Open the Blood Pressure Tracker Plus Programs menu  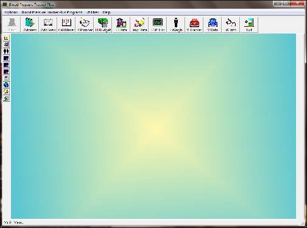click(x=52, y=12)
